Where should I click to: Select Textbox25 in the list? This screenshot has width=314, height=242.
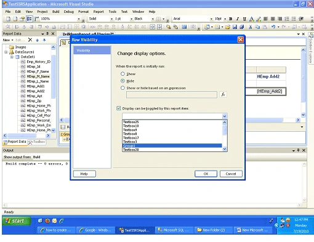point(172,122)
